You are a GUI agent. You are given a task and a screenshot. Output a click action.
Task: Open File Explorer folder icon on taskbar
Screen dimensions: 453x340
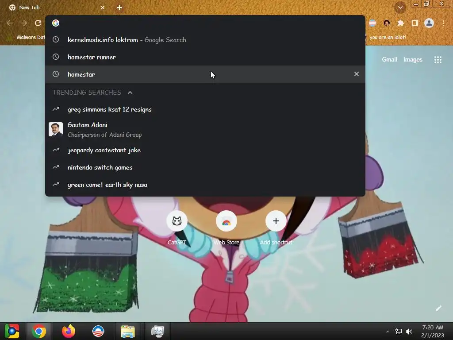(x=128, y=331)
